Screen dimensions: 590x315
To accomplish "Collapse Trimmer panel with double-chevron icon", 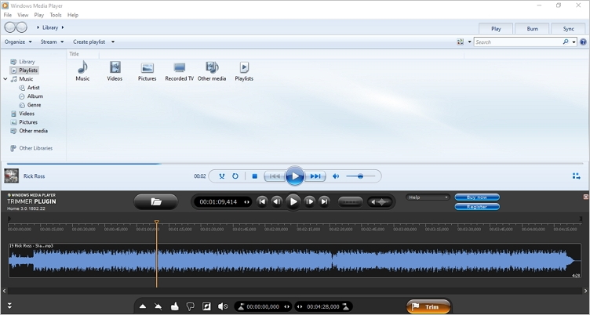I will (x=9, y=306).
